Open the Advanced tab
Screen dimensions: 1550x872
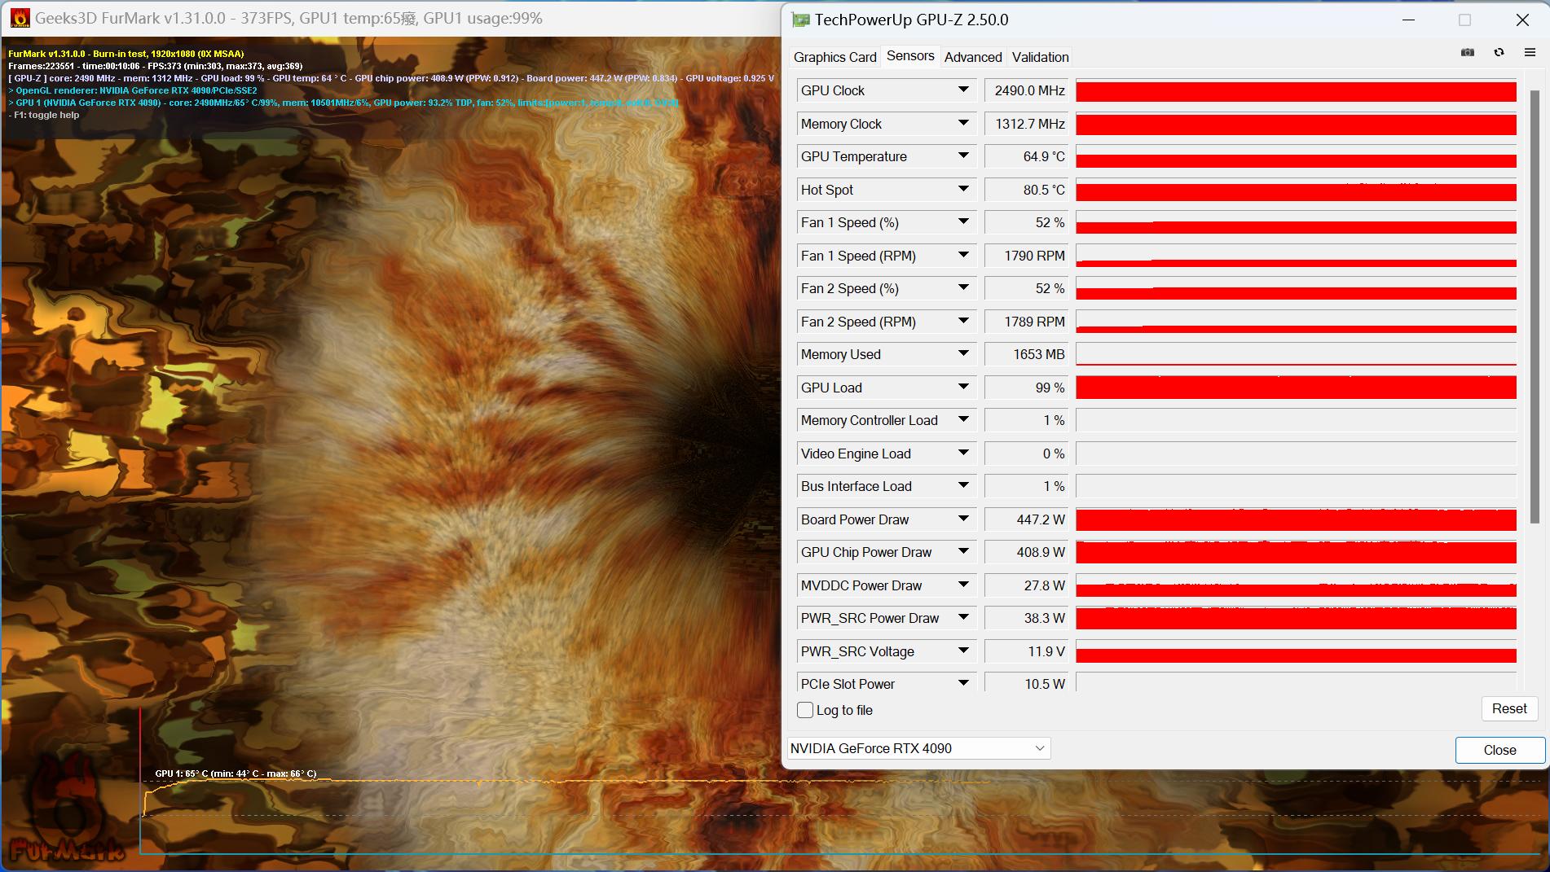tap(973, 57)
